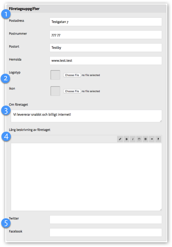This screenshot has height=247, width=172.
Task: Click the blockquote icon in editor toolbar
Action: coord(152,139)
